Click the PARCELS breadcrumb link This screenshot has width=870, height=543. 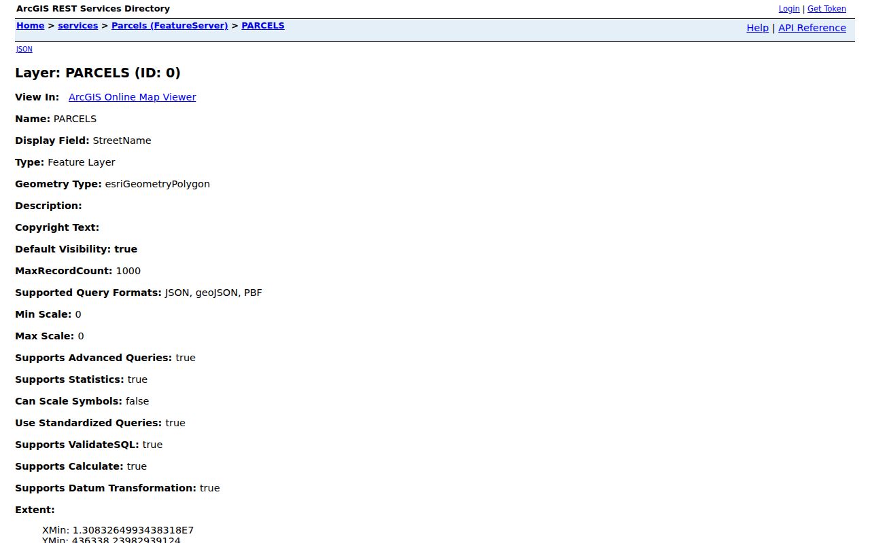[263, 26]
